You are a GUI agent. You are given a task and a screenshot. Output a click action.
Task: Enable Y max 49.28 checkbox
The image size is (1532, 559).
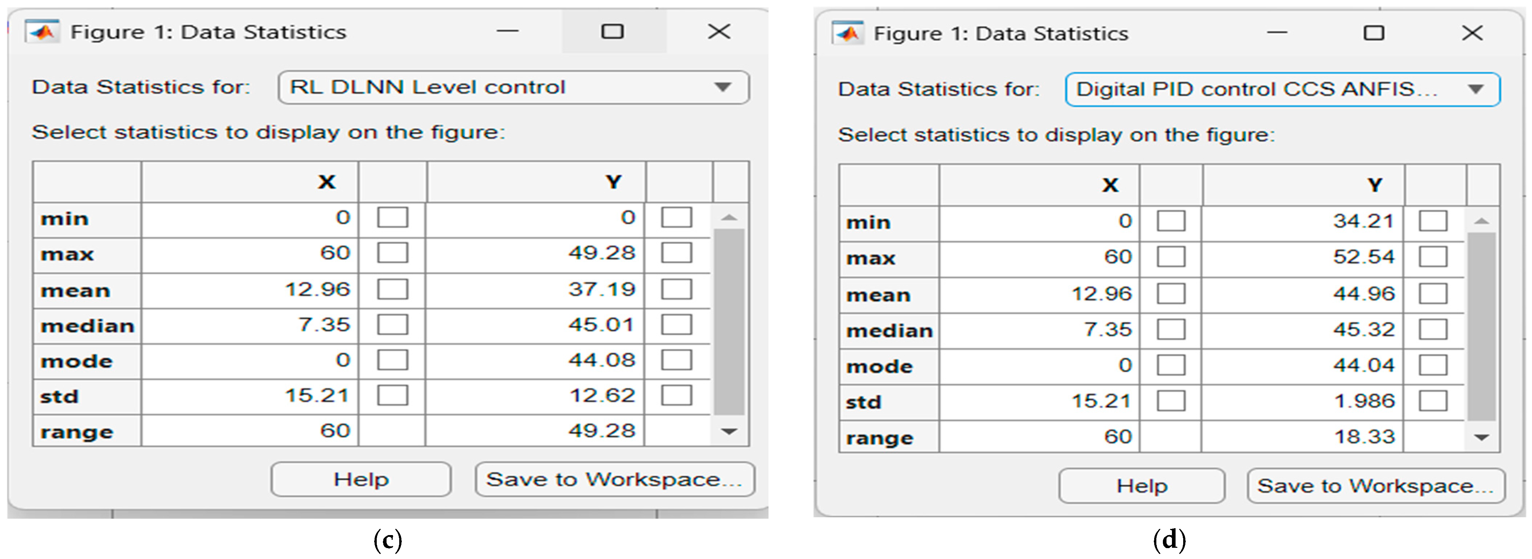677,253
